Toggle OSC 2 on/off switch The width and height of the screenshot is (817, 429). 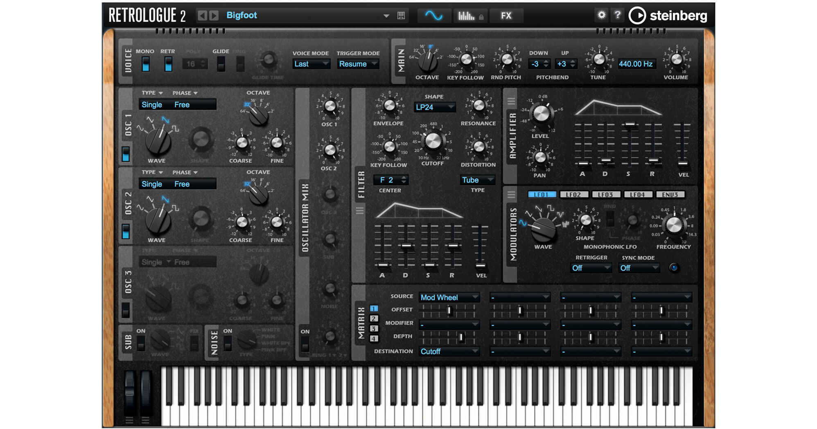(126, 232)
